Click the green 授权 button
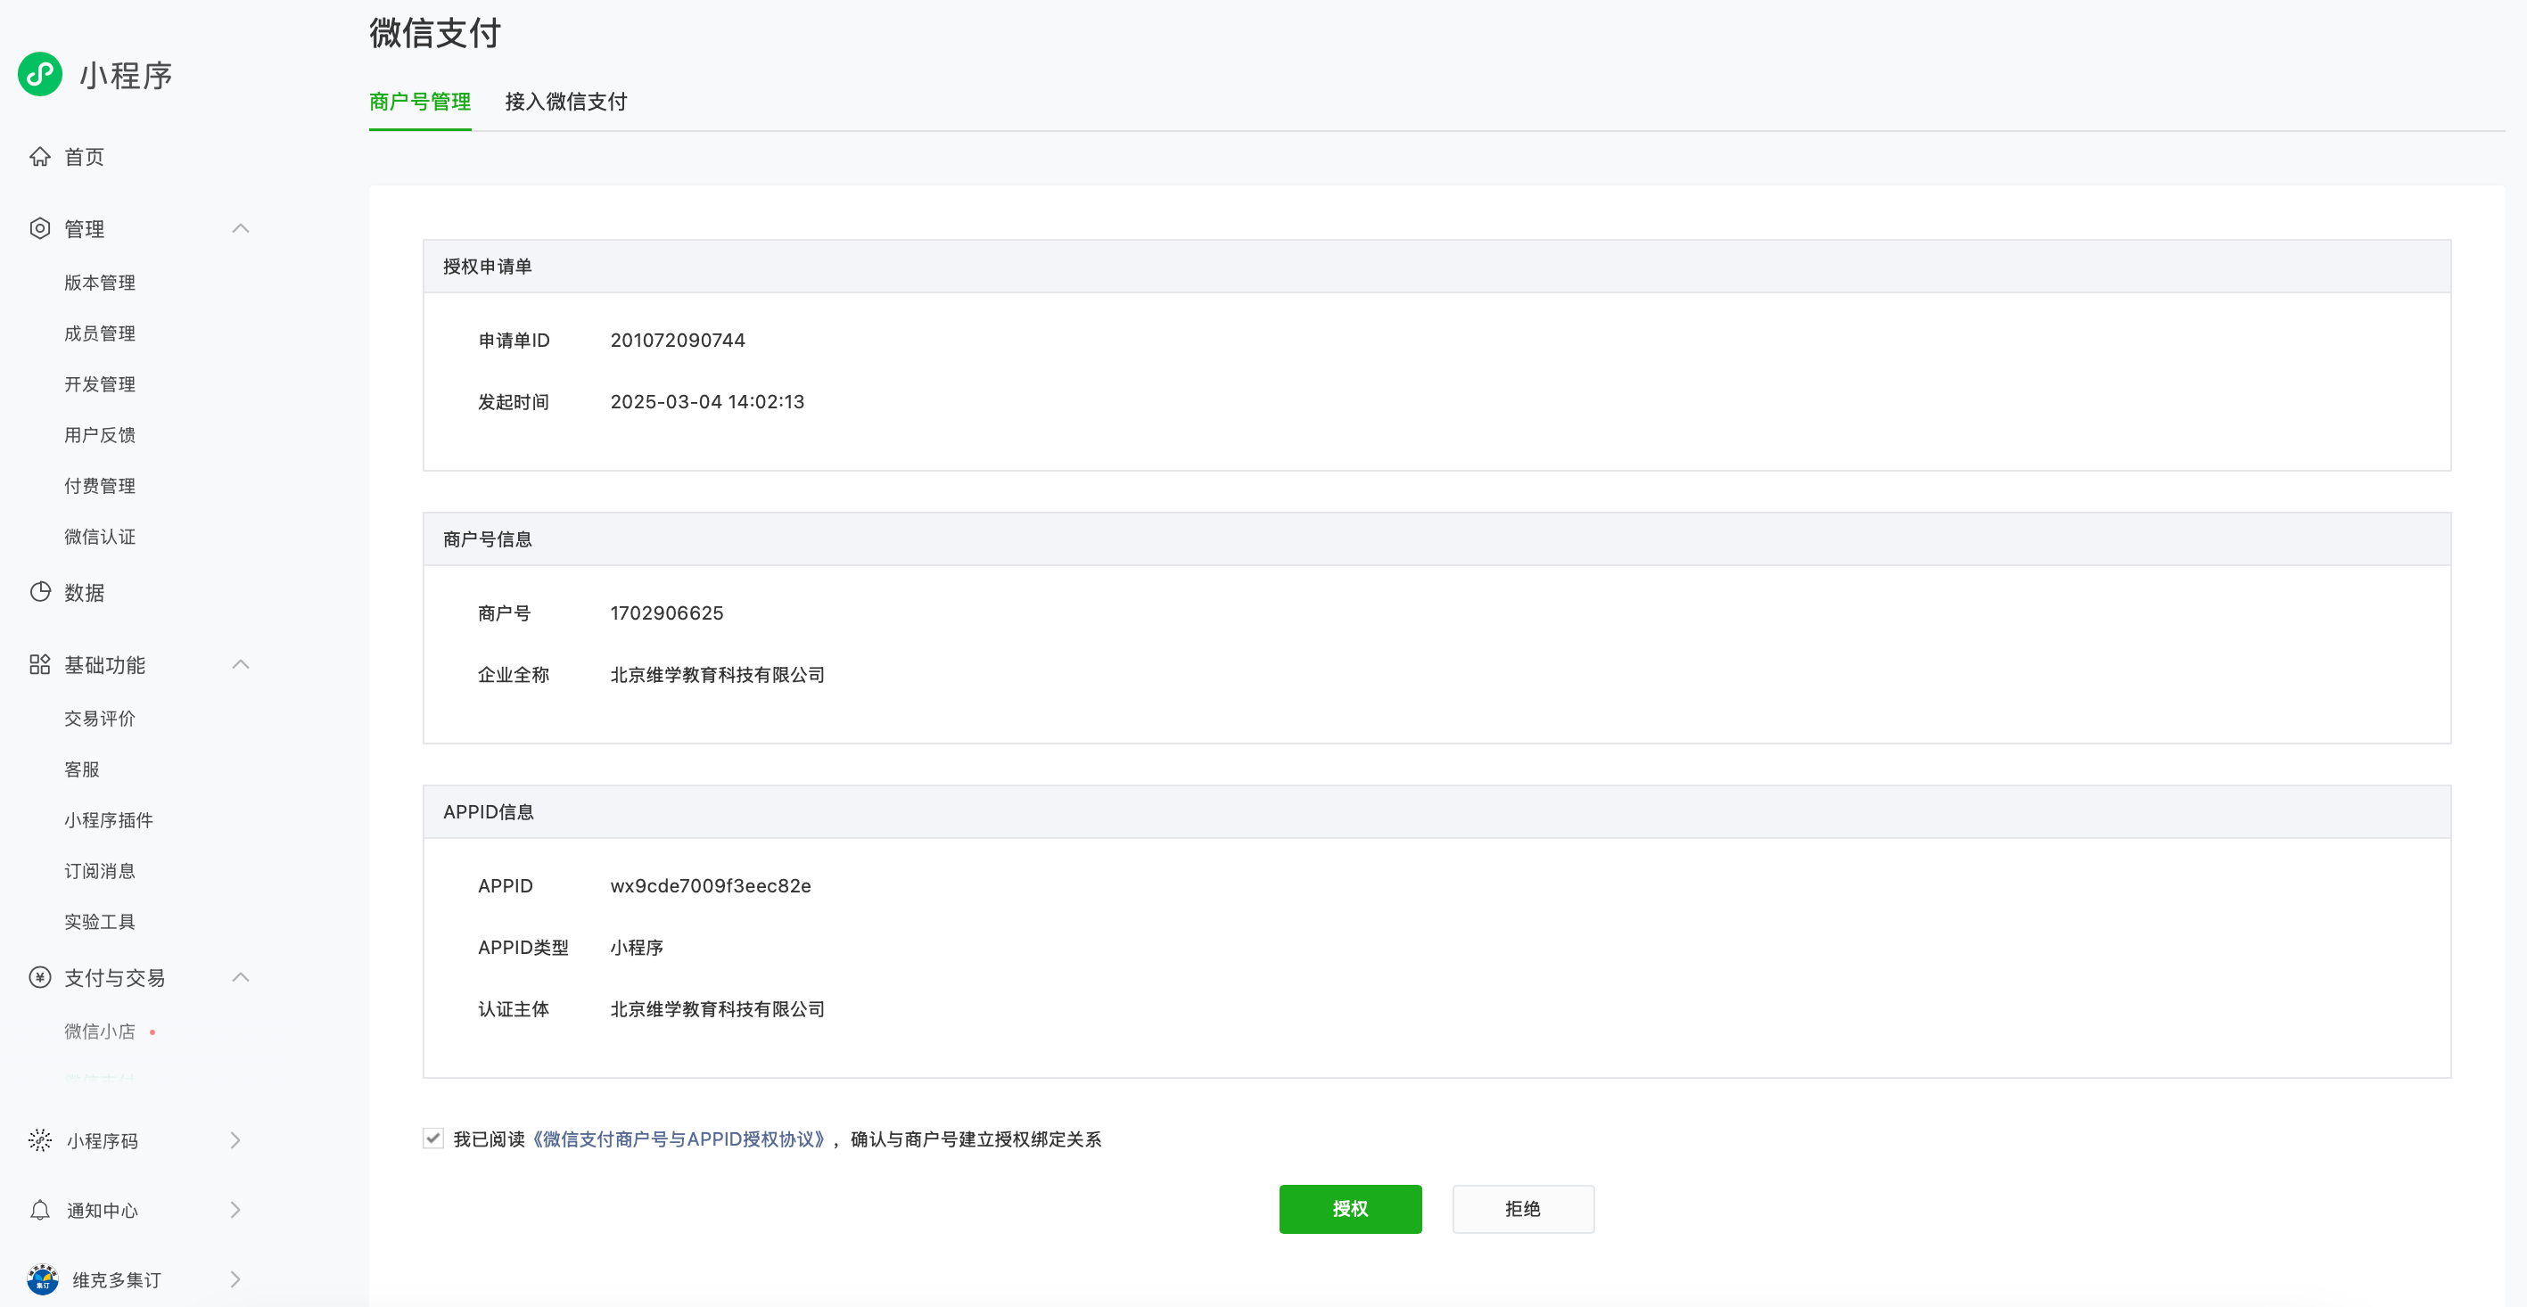Screen dimensions: 2527x1307 click(x=1350, y=1209)
